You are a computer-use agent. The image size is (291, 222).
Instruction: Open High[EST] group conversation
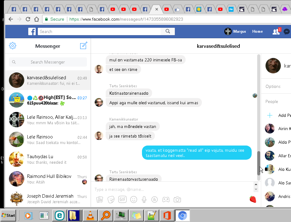pos(48,100)
